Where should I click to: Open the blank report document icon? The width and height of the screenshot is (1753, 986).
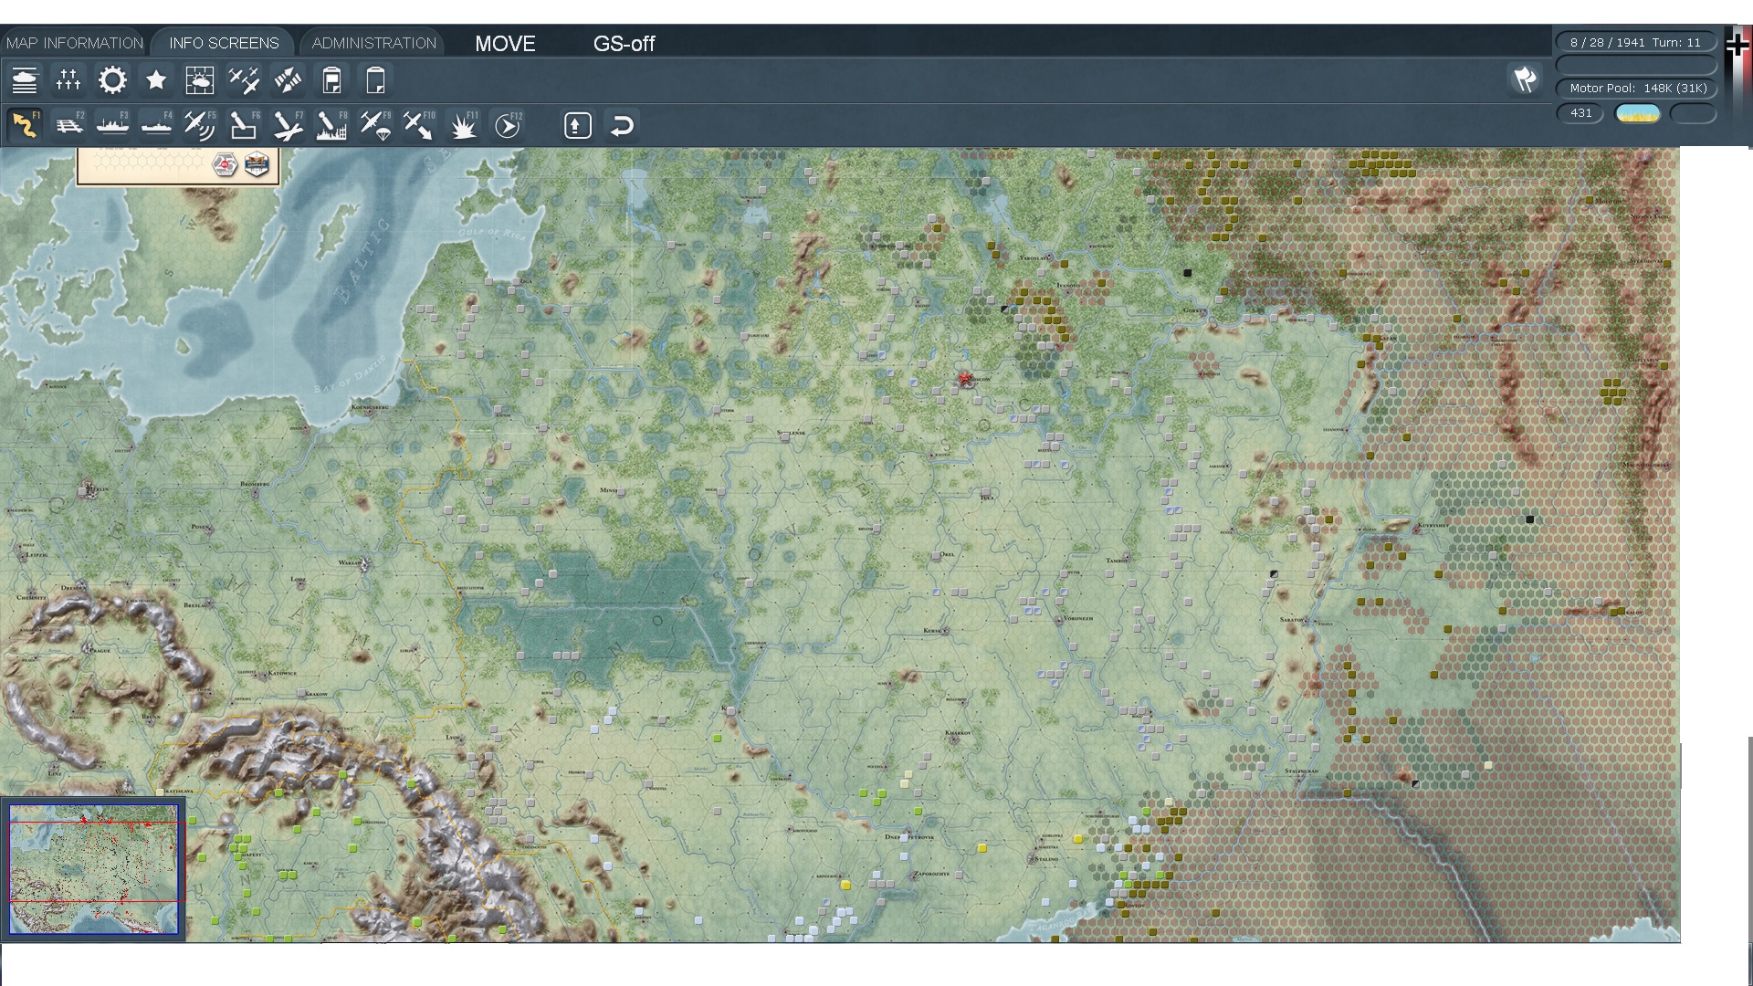375,80
